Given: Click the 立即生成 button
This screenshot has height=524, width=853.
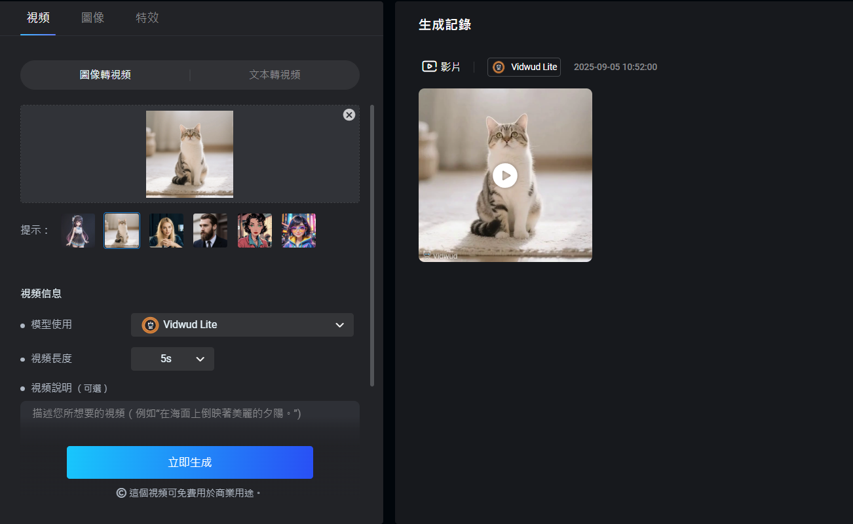Looking at the screenshot, I should coord(190,462).
